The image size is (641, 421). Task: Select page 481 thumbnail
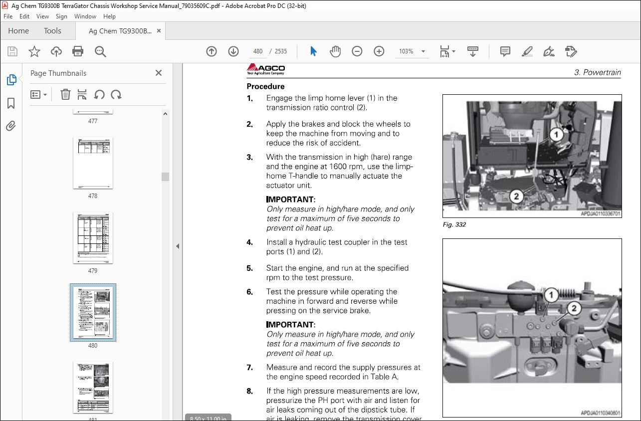93,388
